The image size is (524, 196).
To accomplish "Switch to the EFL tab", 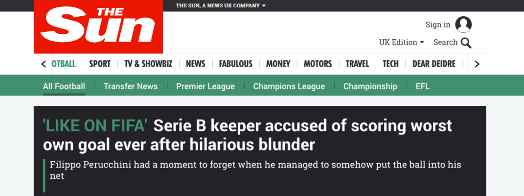I will click(x=423, y=86).
